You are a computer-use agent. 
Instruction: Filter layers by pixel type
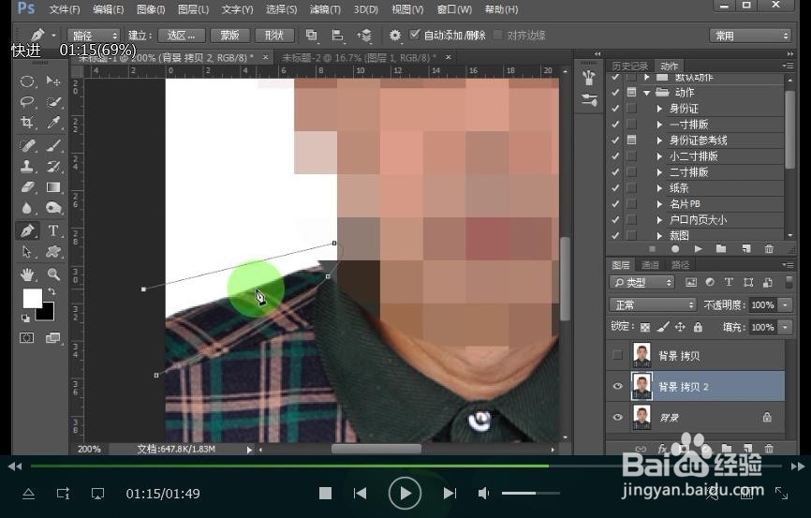691,283
